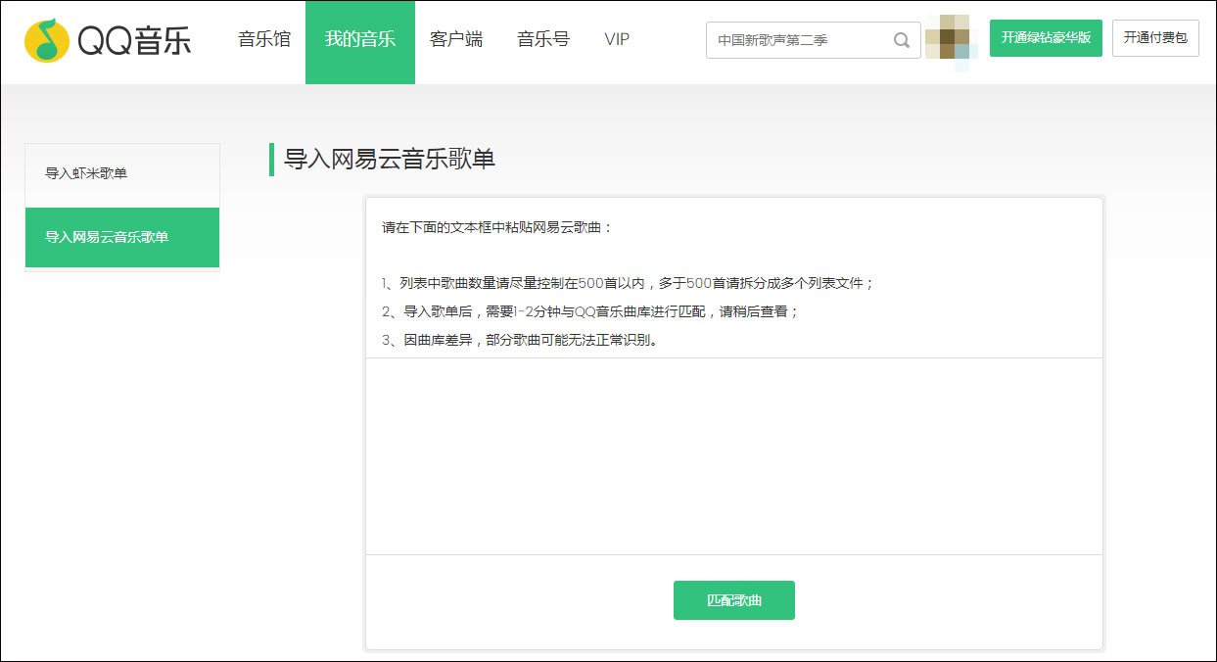
Task: Open the 音乐号 navigation item
Action: pos(543,40)
